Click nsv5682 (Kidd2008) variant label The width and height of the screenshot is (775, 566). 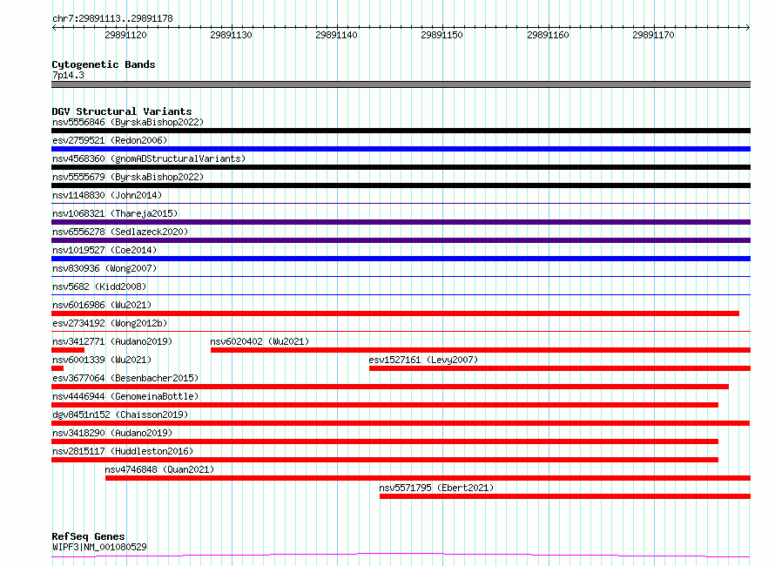tap(99, 286)
